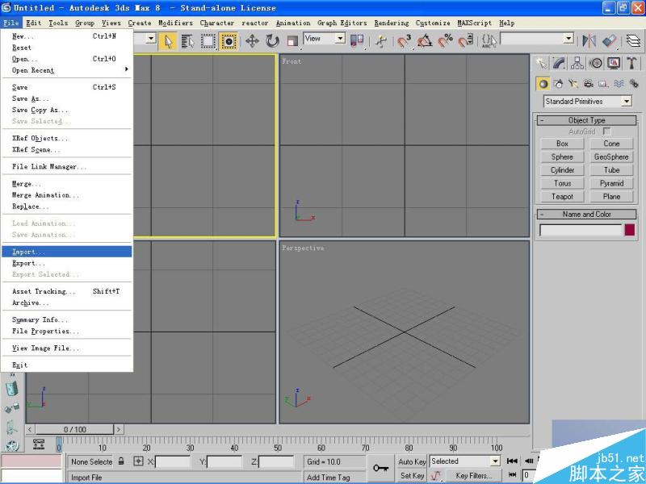Viewport: 646px width, 484px height.
Task: Click Add Time Tag
Action: pos(329,478)
